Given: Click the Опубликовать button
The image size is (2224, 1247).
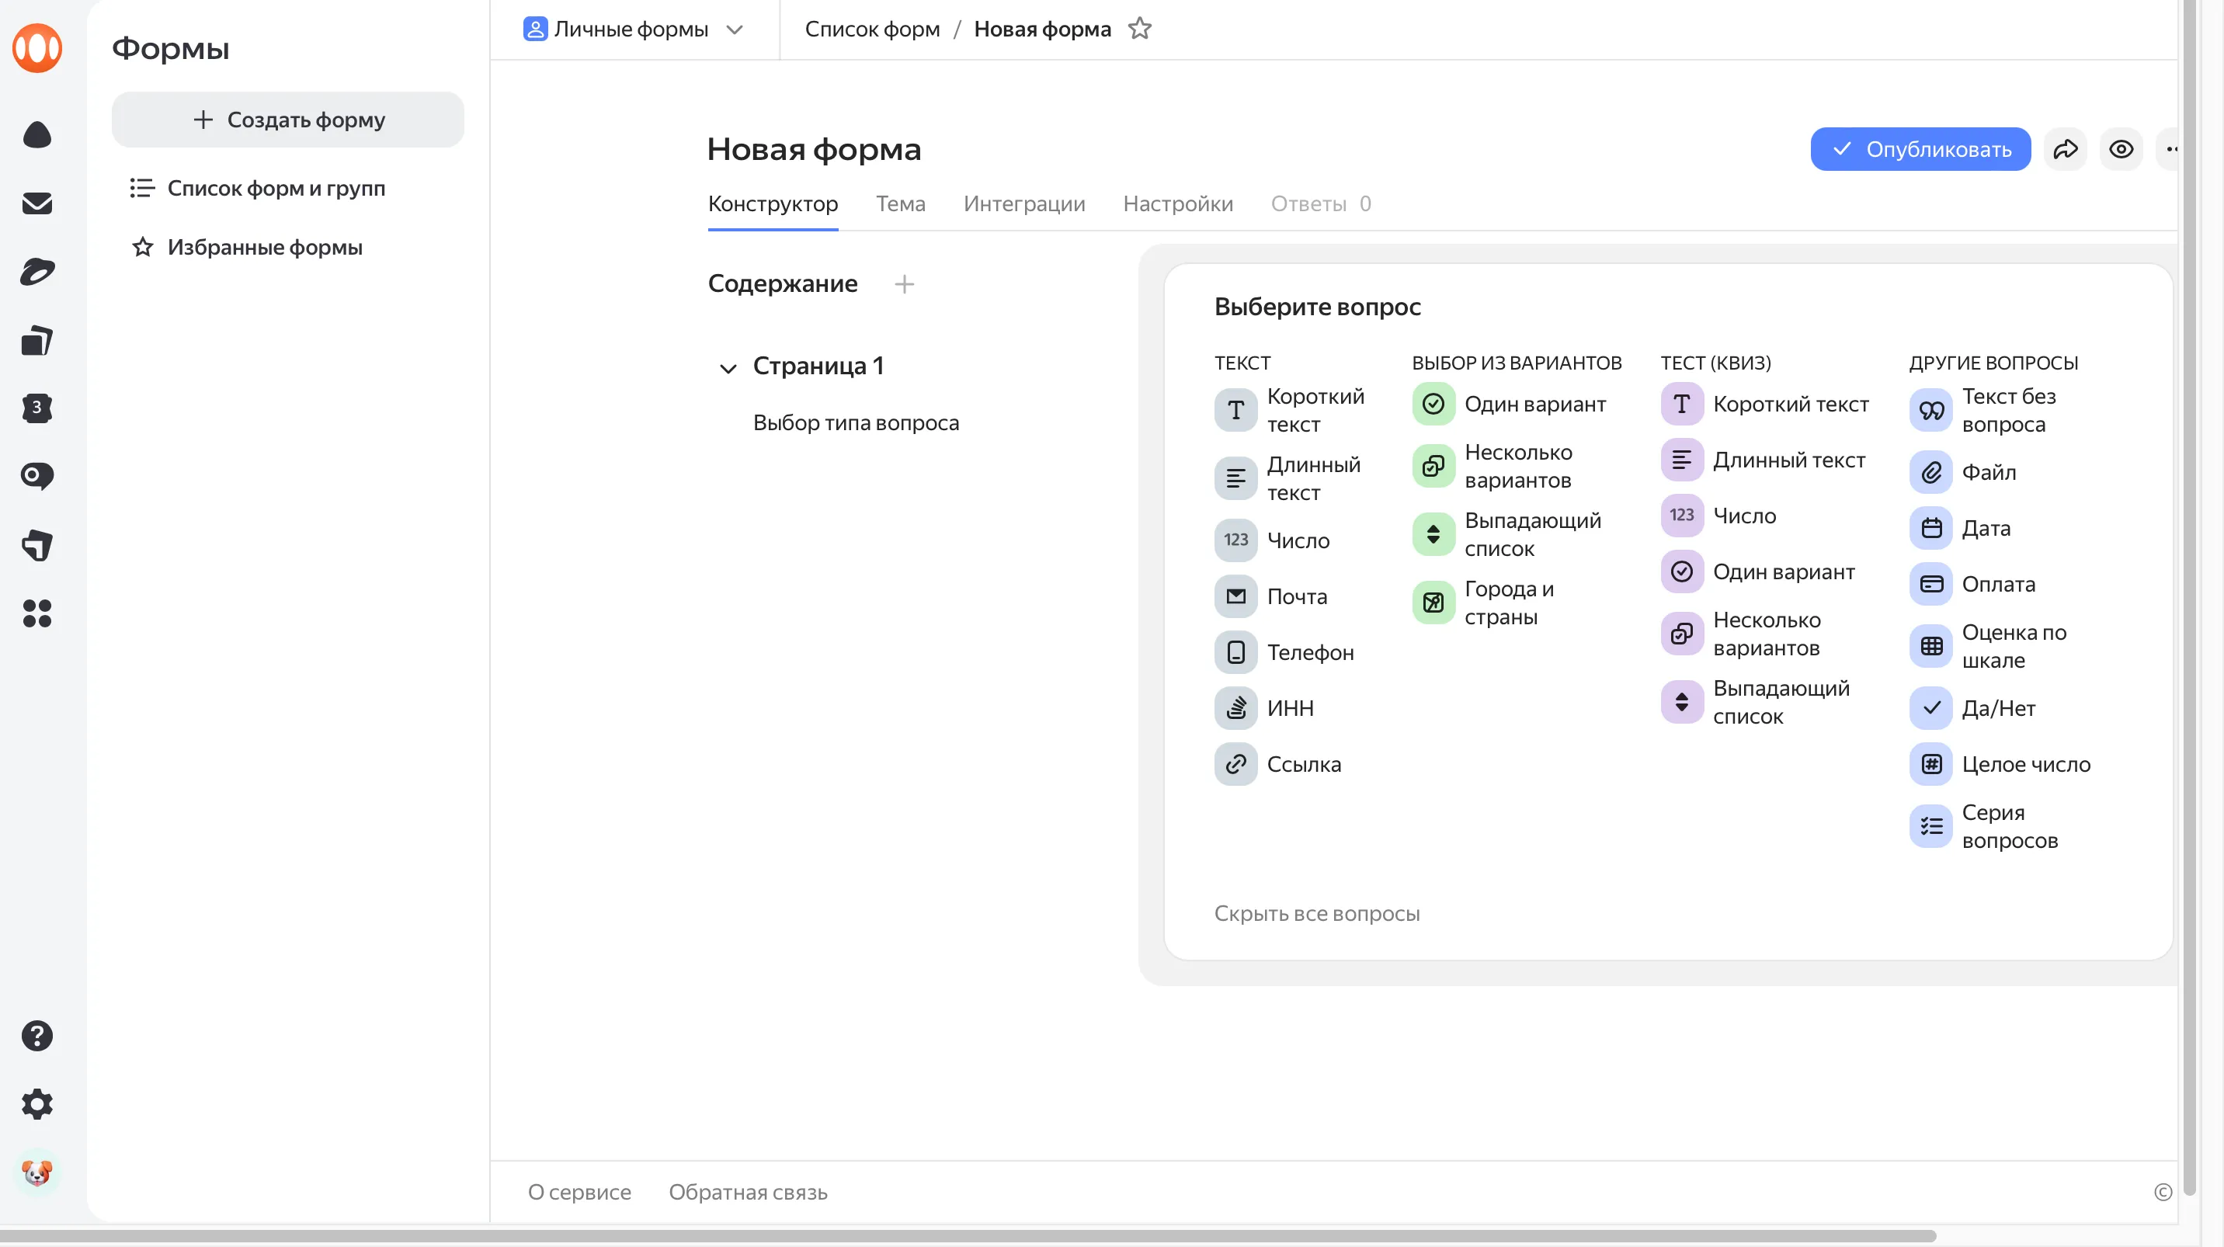Looking at the screenshot, I should tap(1920, 149).
